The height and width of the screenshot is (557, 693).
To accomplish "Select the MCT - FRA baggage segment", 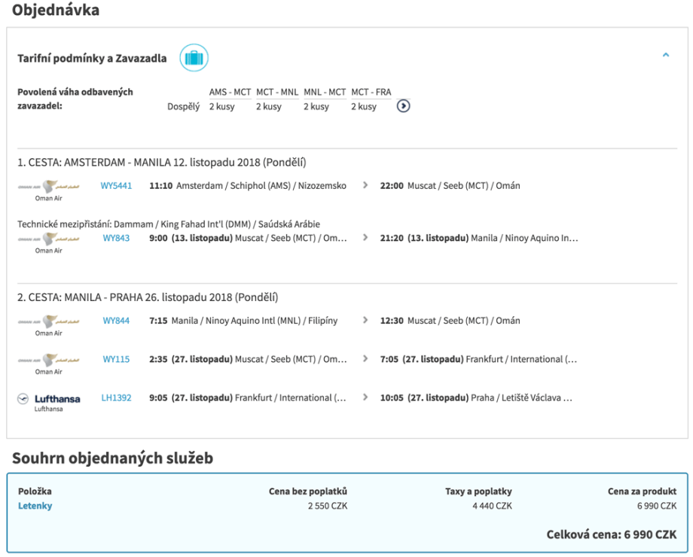I will 371,93.
